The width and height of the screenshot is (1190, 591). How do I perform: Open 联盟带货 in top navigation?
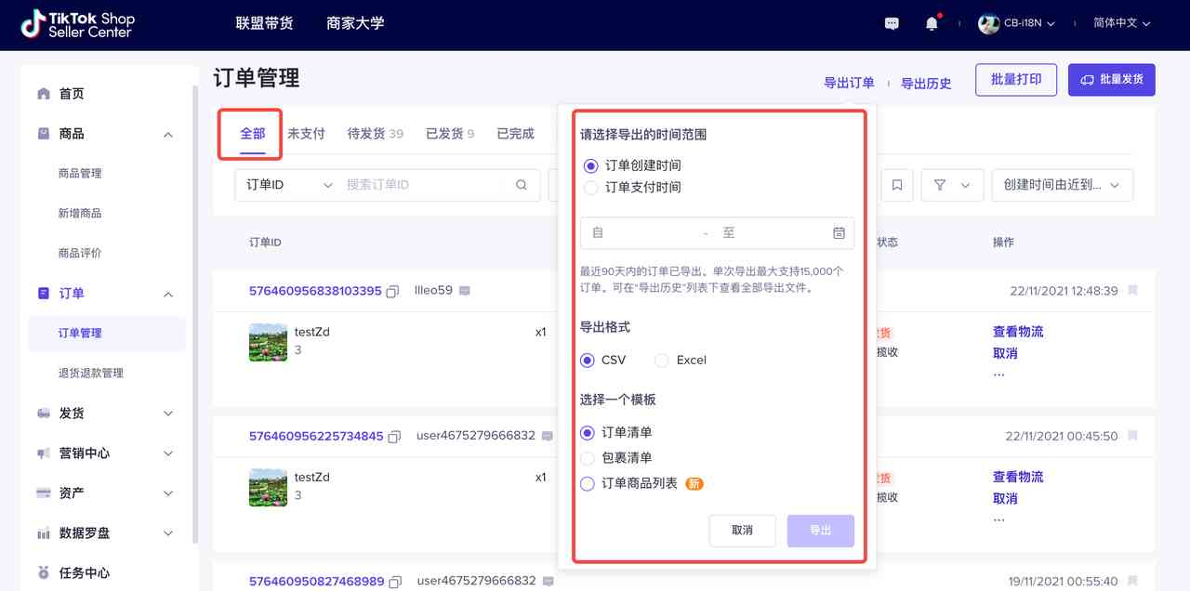coord(264,23)
